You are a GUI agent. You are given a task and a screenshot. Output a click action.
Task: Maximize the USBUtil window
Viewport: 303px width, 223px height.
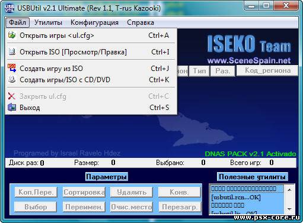pos(266,5)
